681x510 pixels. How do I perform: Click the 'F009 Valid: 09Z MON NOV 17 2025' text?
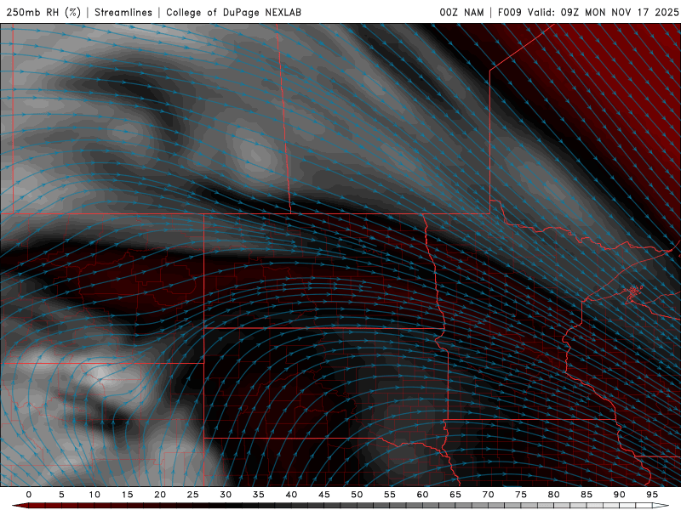(x=588, y=12)
